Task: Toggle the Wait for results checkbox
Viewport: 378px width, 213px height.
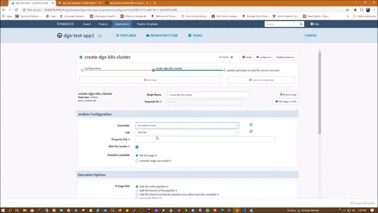Action: pyautogui.click(x=137, y=147)
